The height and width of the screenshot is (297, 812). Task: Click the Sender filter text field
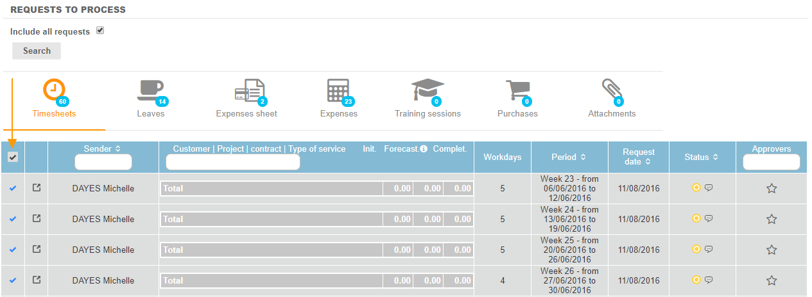tap(103, 163)
